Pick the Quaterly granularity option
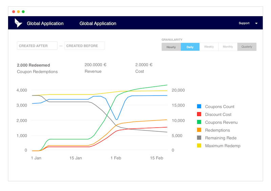271x191 pixels. (247, 47)
